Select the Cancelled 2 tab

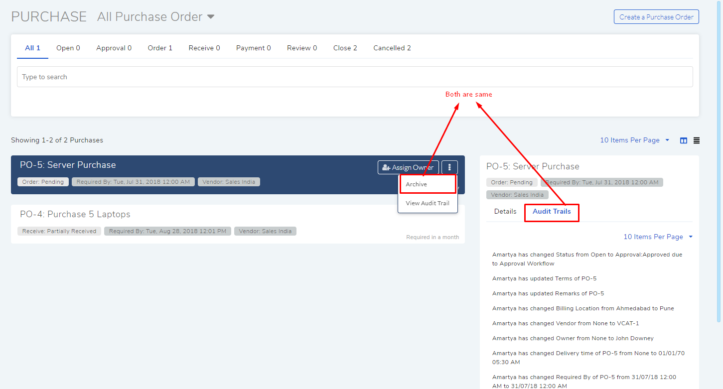(392, 48)
